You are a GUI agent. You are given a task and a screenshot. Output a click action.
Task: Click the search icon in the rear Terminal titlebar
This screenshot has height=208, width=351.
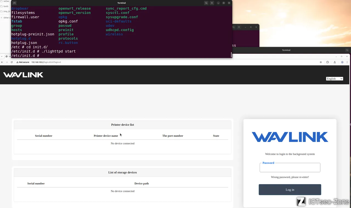(x=347, y=50)
